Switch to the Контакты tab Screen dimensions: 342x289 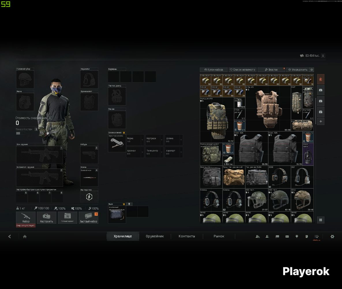(x=187, y=236)
